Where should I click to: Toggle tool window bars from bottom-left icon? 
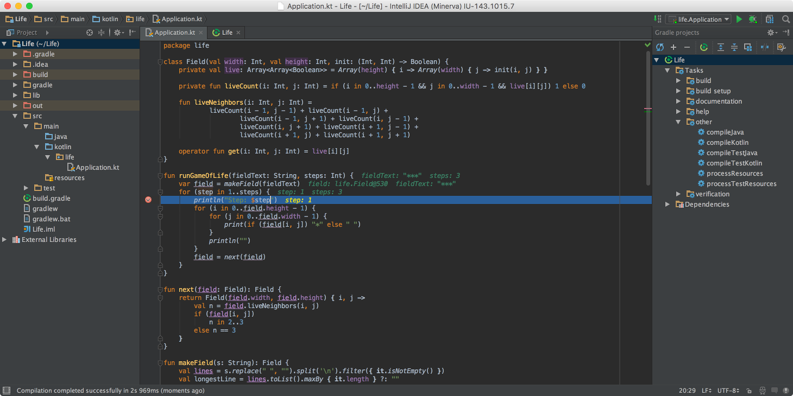(x=7, y=391)
